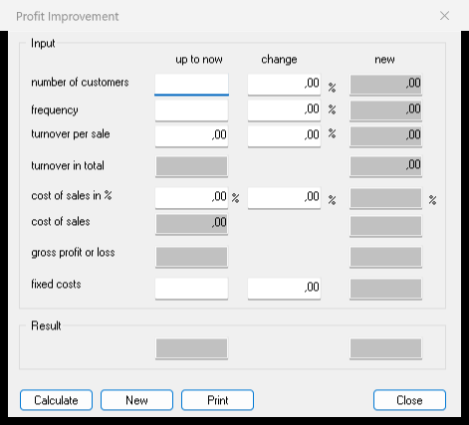Screen dimensions: 469x425
Task: Select turnover per sale change field
Action: [x=284, y=136]
